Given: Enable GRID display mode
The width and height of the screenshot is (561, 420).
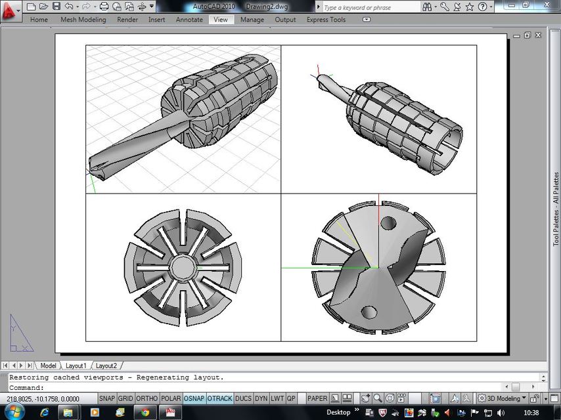Looking at the screenshot, I should coord(125,398).
